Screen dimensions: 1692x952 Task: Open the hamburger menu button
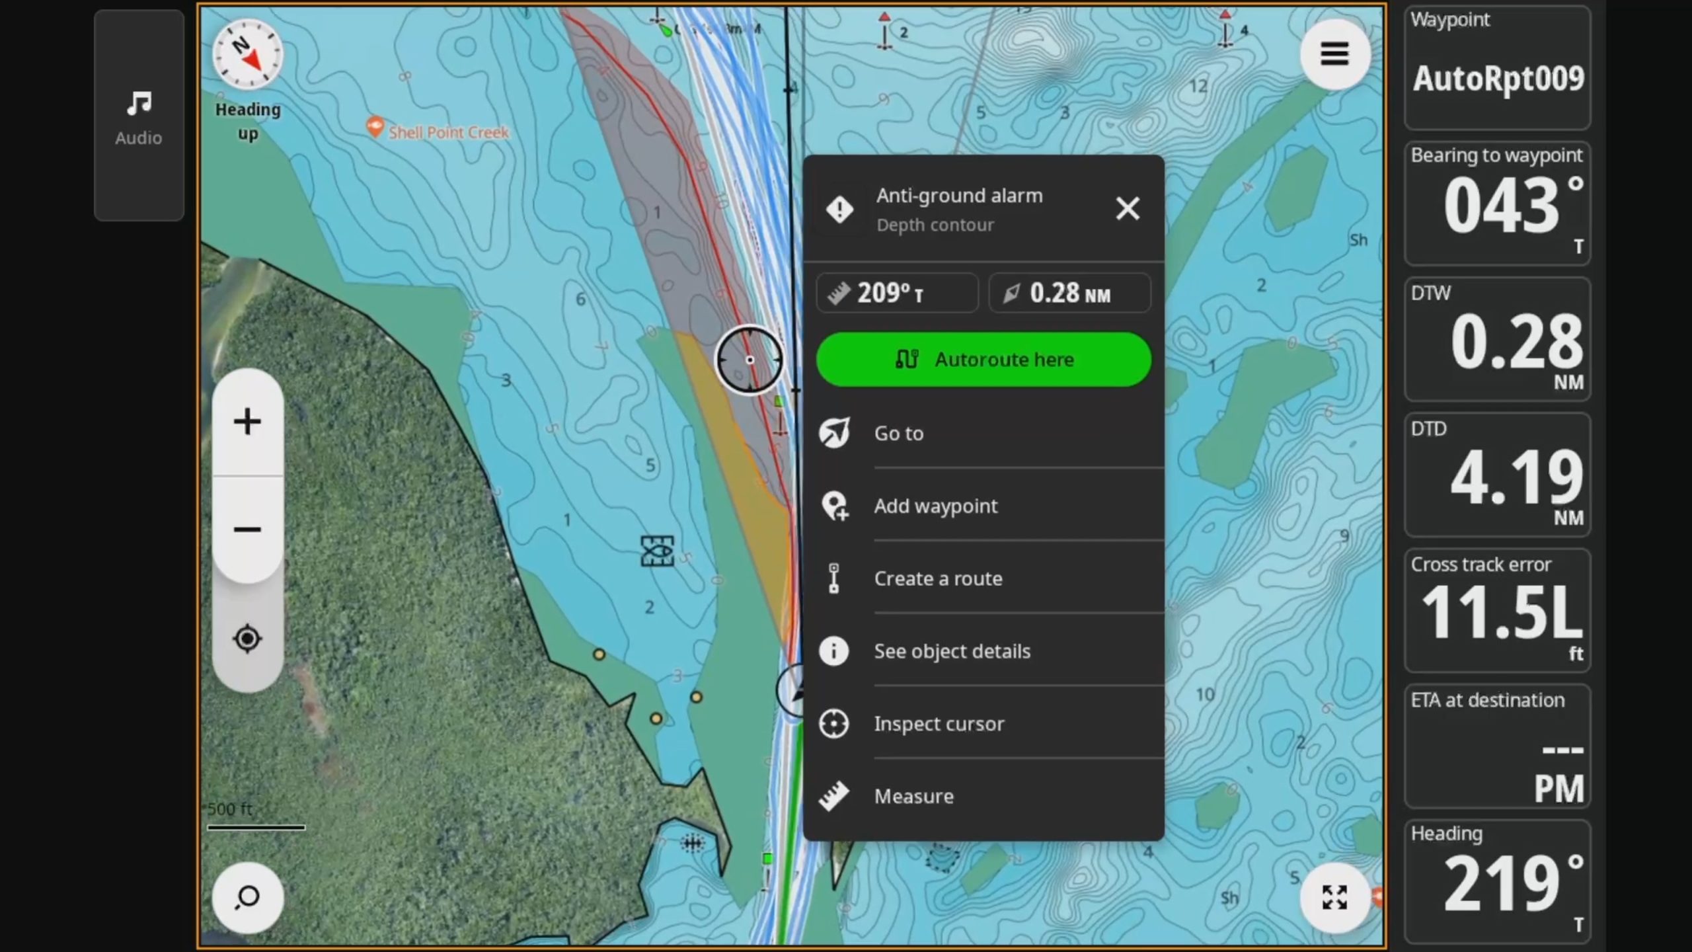tap(1334, 54)
